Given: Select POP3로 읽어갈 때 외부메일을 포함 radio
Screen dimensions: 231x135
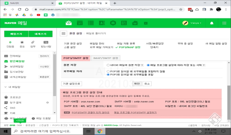Looking at the screenshot, I should 108,75.
